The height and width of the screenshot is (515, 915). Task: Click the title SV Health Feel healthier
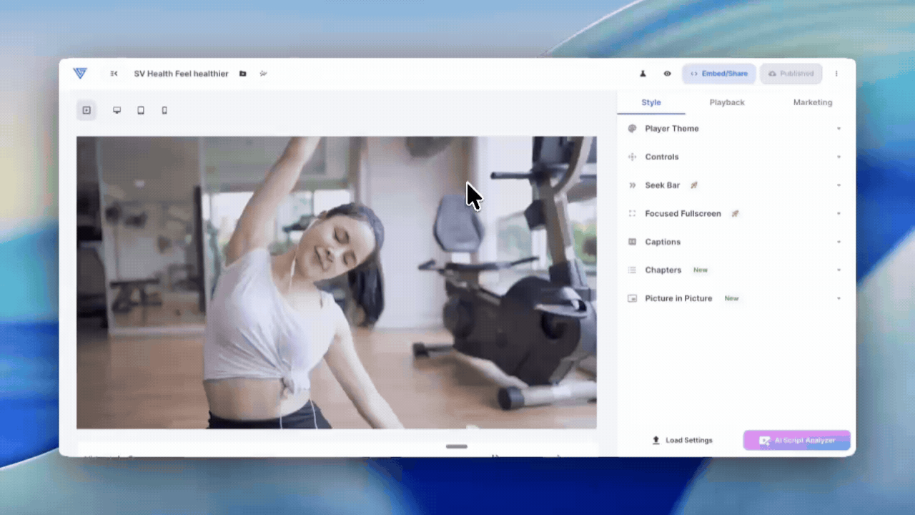[x=181, y=74]
